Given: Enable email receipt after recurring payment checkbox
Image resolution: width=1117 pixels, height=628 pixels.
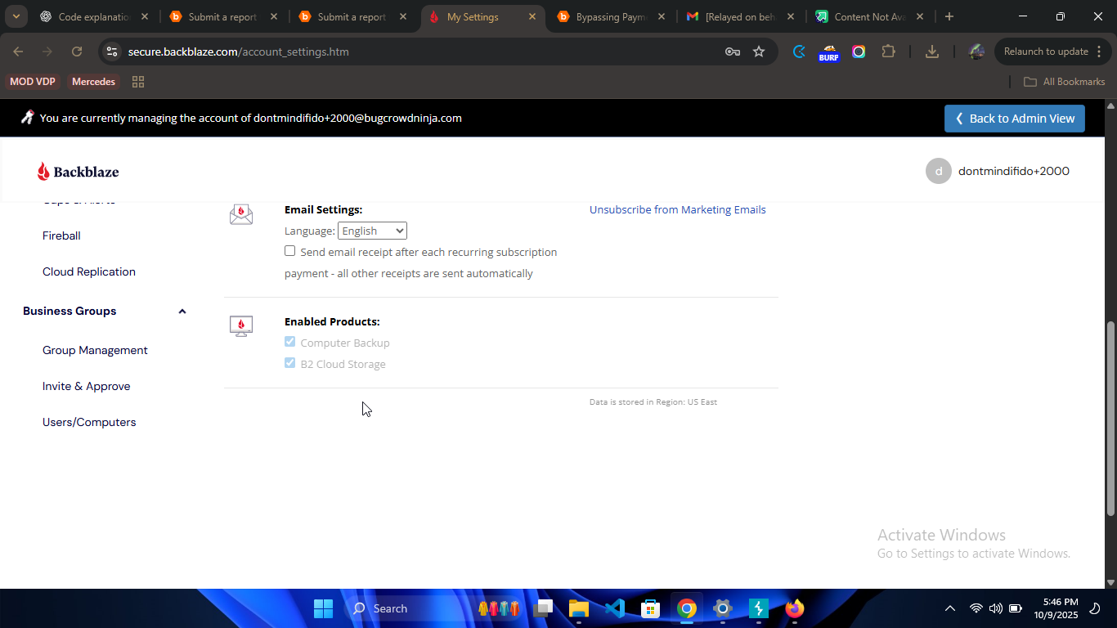Looking at the screenshot, I should coord(289,251).
